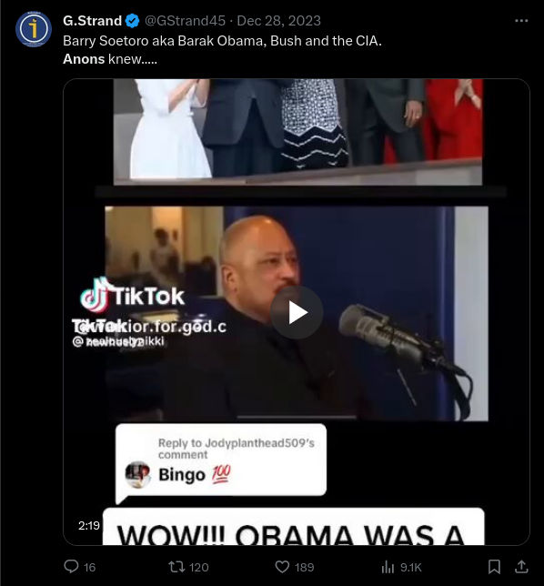544x586 pixels.
Task: Click the TikTok logo watermark
Action: (x=132, y=296)
